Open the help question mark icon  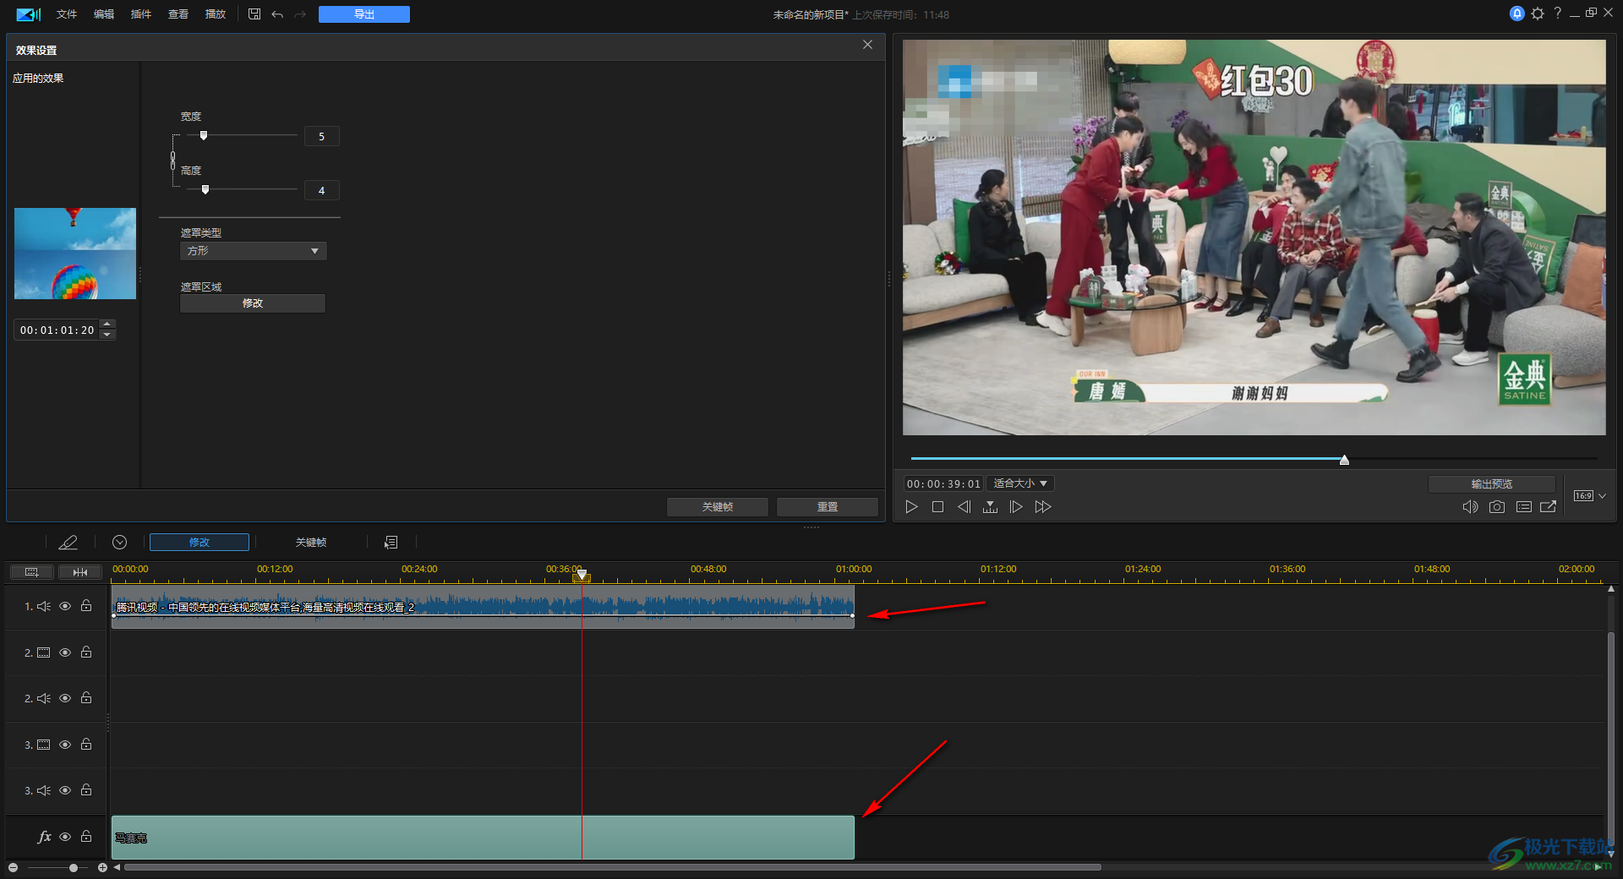tap(1557, 14)
